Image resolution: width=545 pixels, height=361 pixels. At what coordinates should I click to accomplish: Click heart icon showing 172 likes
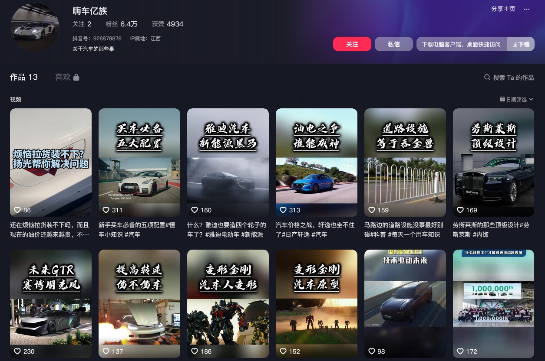[x=460, y=351]
